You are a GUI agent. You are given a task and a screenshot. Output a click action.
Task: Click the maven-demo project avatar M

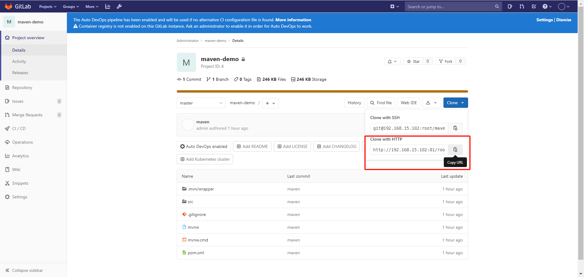[x=186, y=62]
